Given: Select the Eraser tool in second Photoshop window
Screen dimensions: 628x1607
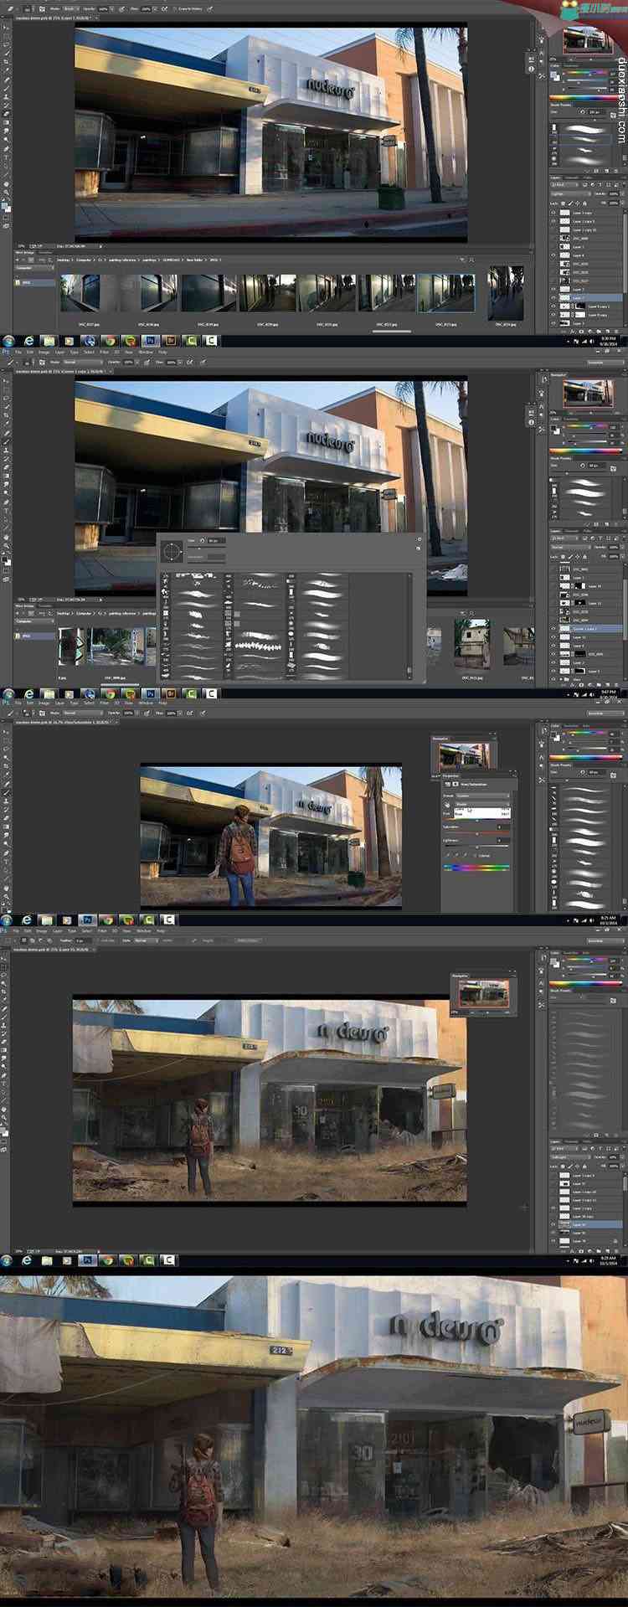Looking at the screenshot, I should click(x=7, y=467).
